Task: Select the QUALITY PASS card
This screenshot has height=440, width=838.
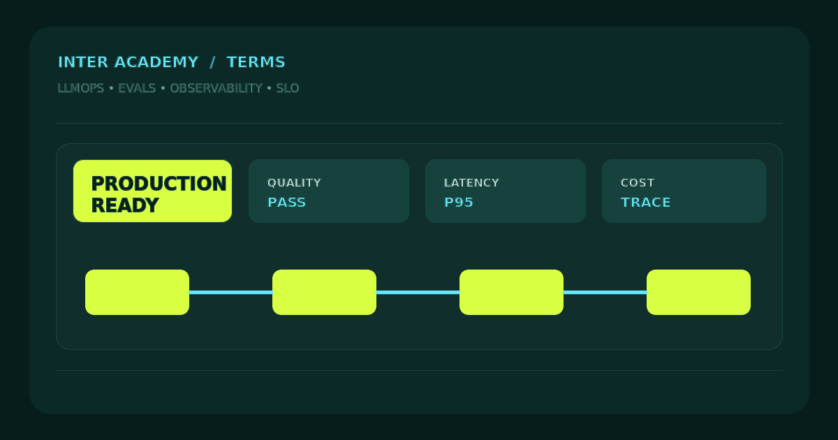Action: (x=329, y=191)
